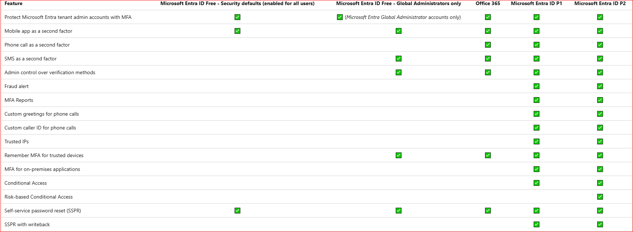633x232 pixels.
Task: Click Global Administrators checkmark for Self-service password reset
Action: [x=399, y=211]
